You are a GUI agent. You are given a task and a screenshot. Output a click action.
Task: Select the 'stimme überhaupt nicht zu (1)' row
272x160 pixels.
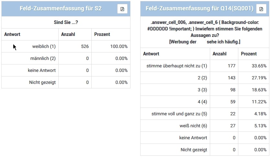[176, 66]
